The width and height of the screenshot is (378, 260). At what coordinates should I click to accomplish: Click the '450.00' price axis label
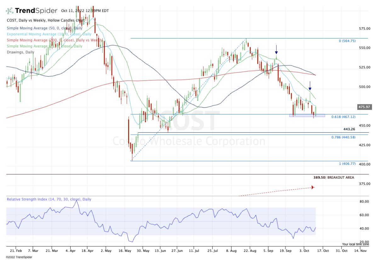tap(365, 125)
